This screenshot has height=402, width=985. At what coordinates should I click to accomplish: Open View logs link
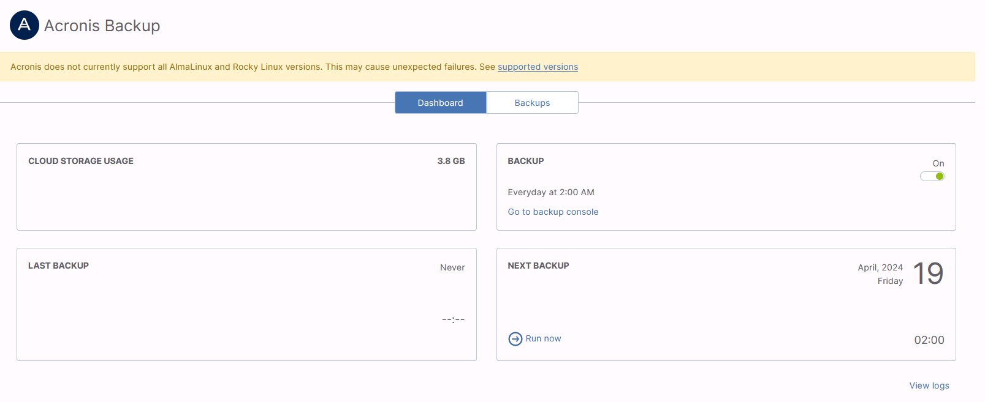(929, 385)
